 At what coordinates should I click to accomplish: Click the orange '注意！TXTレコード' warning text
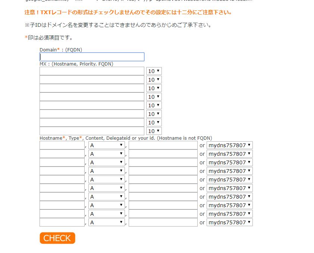click(x=128, y=12)
